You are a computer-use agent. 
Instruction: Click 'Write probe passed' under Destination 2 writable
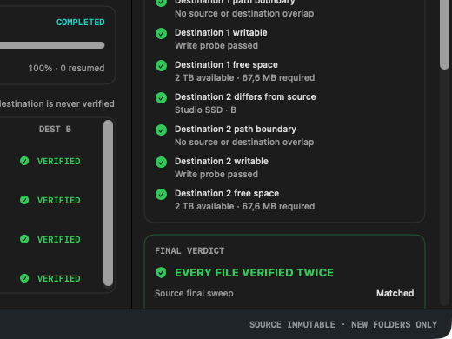click(x=216, y=174)
